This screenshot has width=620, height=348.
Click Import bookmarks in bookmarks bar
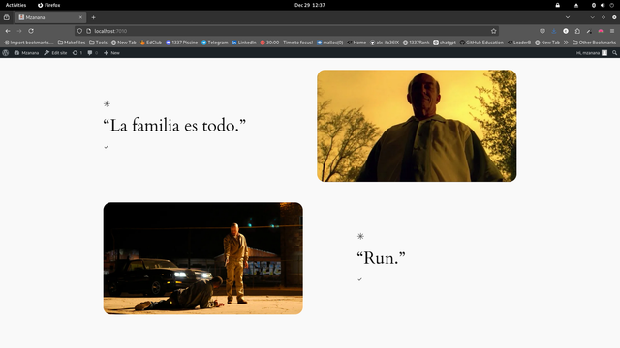click(28, 43)
